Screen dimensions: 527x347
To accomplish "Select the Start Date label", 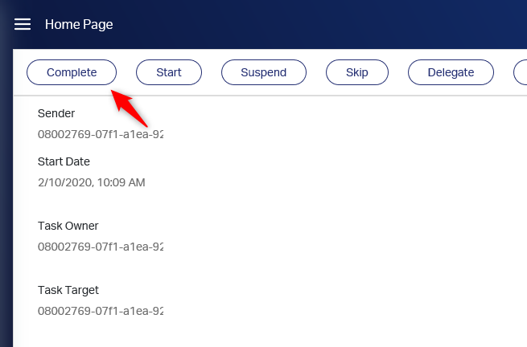I will [x=64, y=161].
